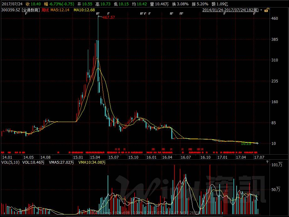Click the 460 price axis label
The width and height of the screenshot is (289, 217).
(x=275, y=19)
